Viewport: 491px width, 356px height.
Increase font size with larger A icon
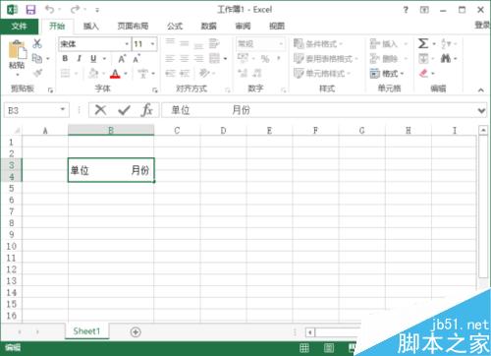(122, 59)
